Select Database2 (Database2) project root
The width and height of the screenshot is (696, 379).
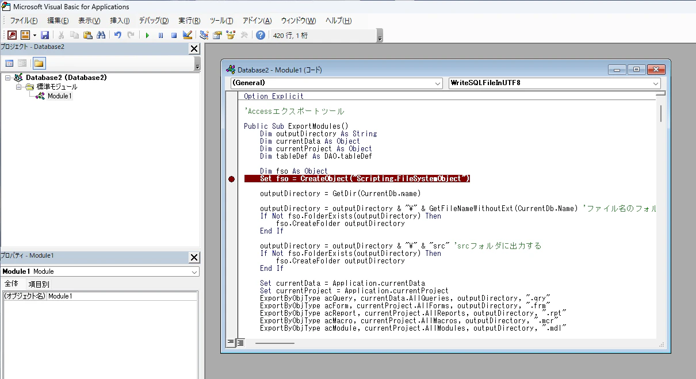pos(66,77)
